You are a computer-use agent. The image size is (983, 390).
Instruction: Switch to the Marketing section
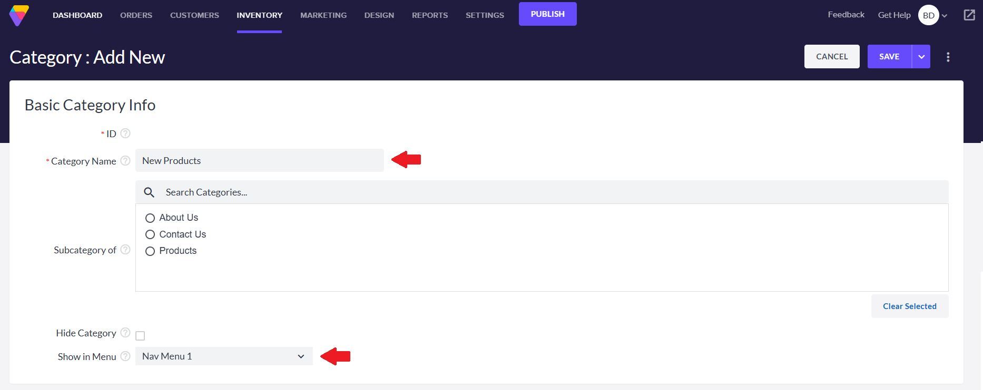click(x=323, y=15)
